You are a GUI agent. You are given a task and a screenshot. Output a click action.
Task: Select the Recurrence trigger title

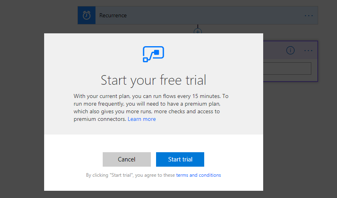113,16
